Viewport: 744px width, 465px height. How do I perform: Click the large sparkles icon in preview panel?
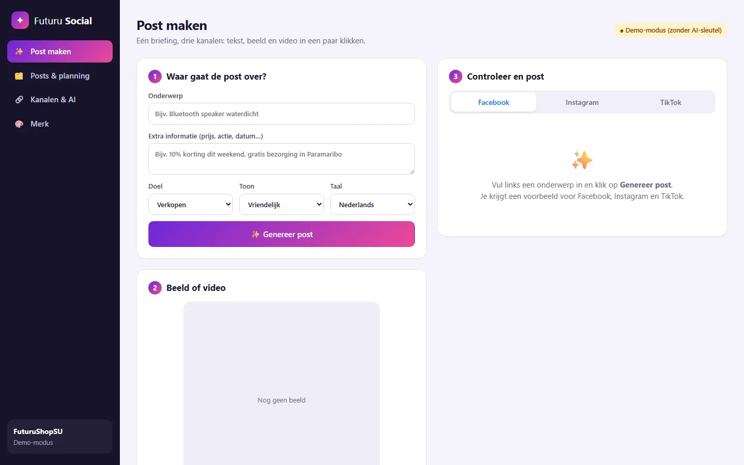click(582, 160)
